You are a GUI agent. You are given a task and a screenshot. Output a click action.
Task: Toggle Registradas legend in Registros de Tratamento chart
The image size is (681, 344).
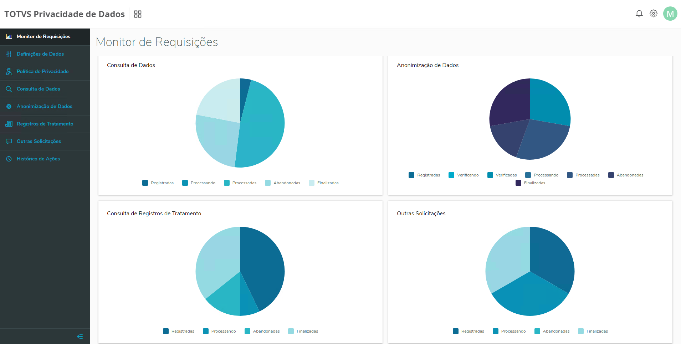click(179, 331)
